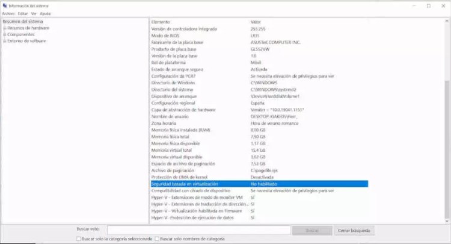
Task: Focus the Buscar esto search field
Action: [199, 230]
